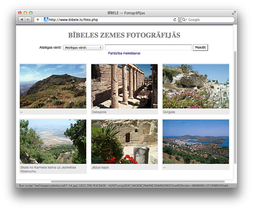Open Google search magnifier dropdown
This screenshot has height=210, width=253.
pos(184,19)
